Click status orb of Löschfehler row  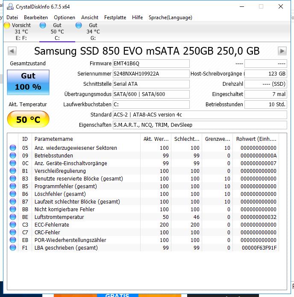click(x=13, y=194)
